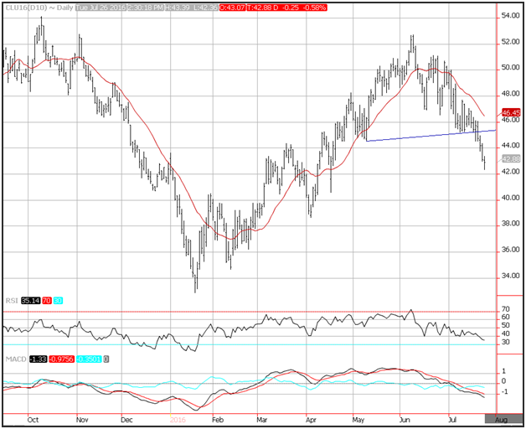The width and height of the screenshot is (526, 429).
Task: Click the black MACD value box -1.33
Action: click(38, 359)
